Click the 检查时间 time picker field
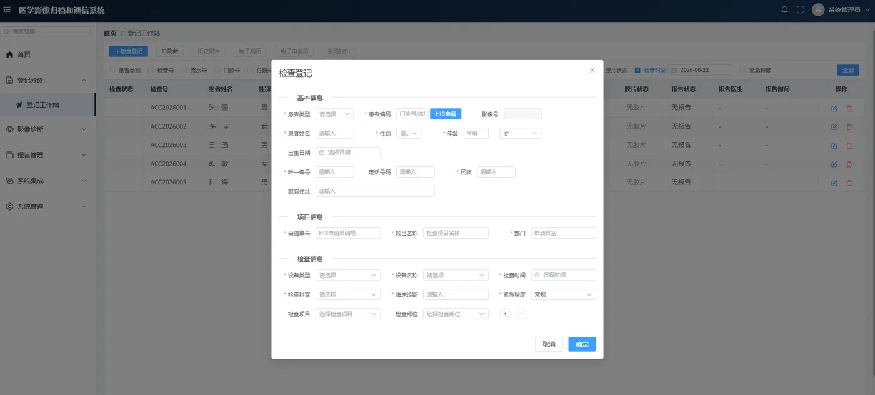The width and height of the screenshot is (875, 395). (x=563, y=275)
